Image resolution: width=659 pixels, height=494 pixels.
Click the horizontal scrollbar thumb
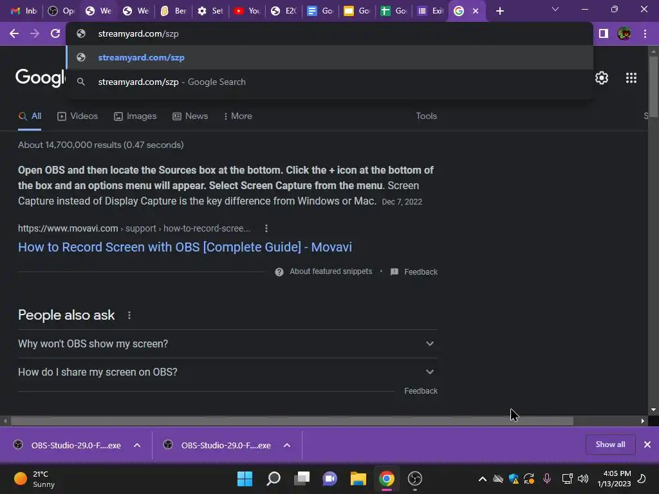(x=292, y=421)
